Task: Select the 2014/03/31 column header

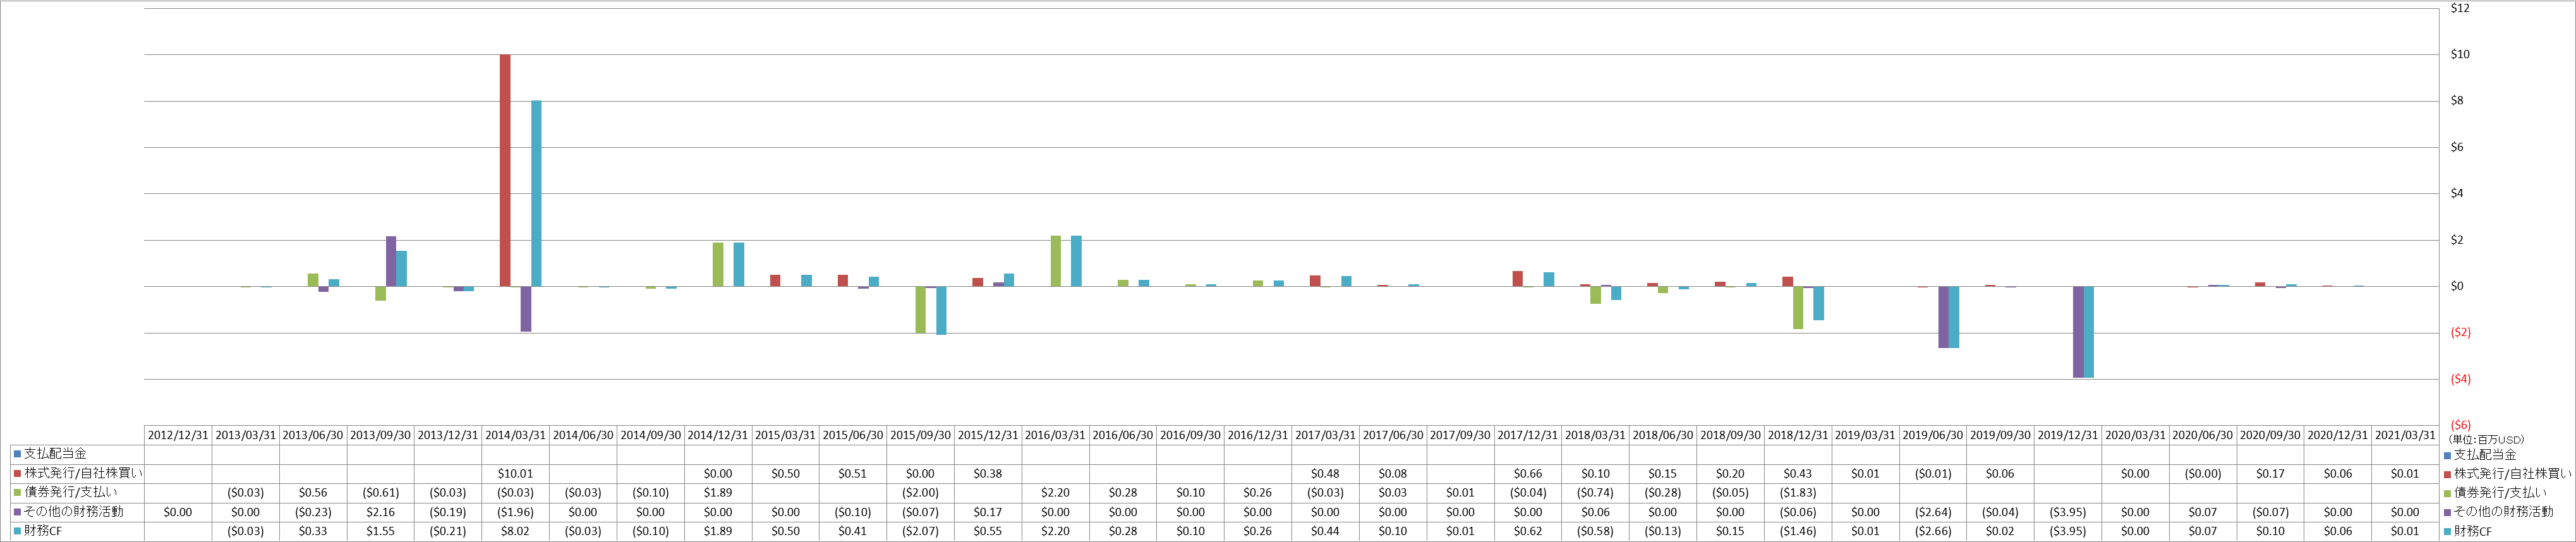Action: tap(515, 435)
